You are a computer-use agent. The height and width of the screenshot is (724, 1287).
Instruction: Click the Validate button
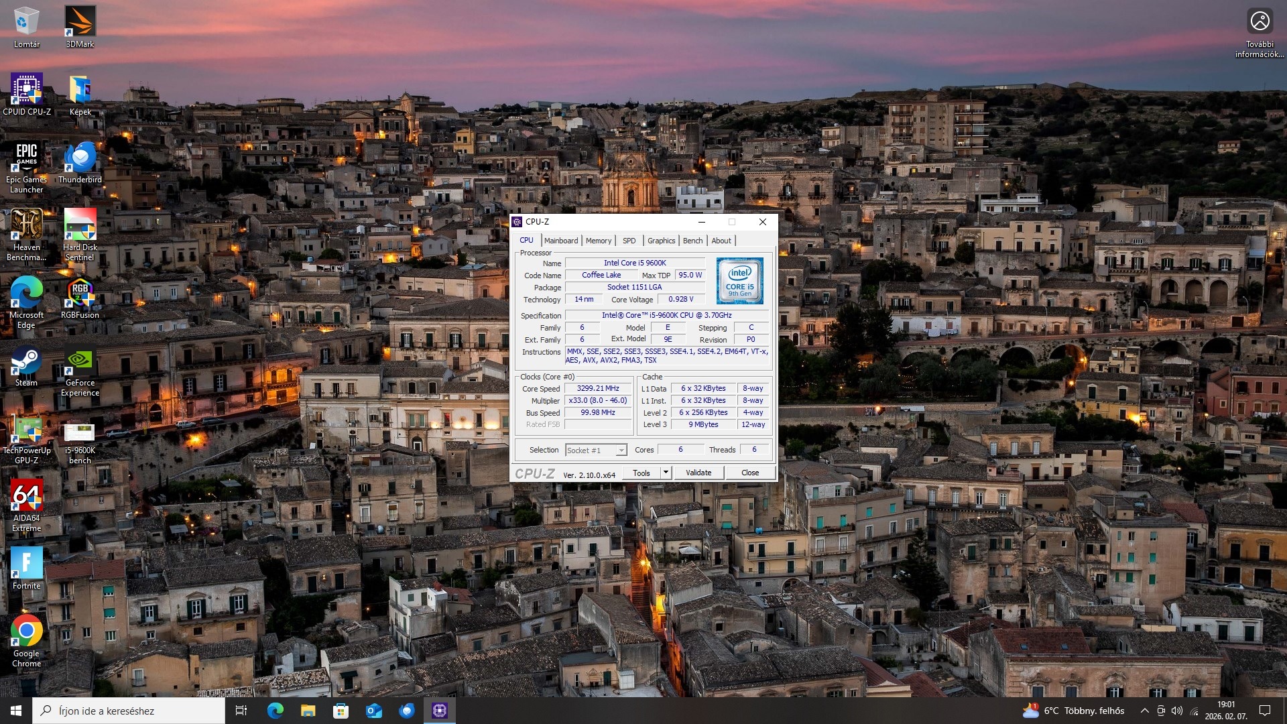click(x=698, y=473)
